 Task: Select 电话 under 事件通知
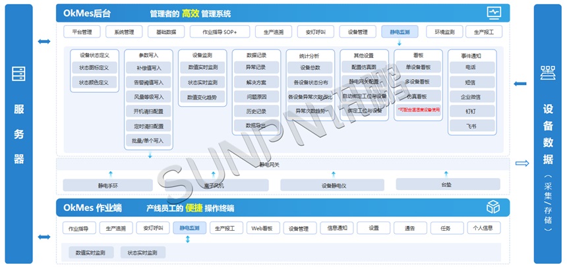472,67
